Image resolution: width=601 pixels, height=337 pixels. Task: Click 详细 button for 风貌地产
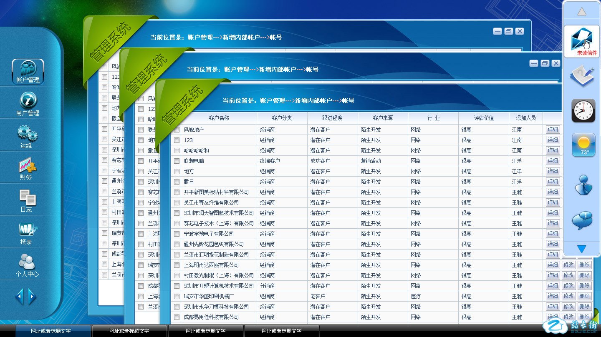pyautogui.click(x=553, y=130)
